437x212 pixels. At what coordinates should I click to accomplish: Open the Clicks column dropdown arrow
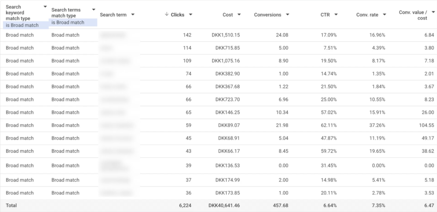pyautogui.click(x=190, y=15)
